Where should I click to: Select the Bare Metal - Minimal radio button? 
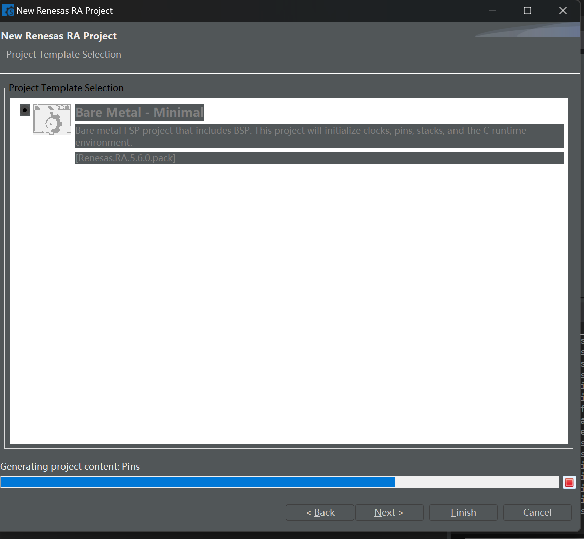point(25,111)
